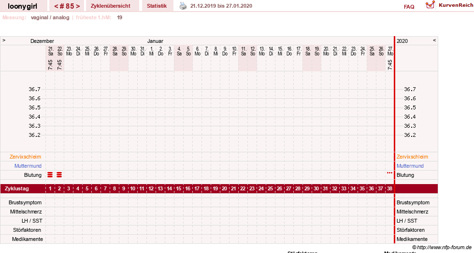Click the LH / SST label left of the chart
The image size is (474, 253).
(32, 221)
